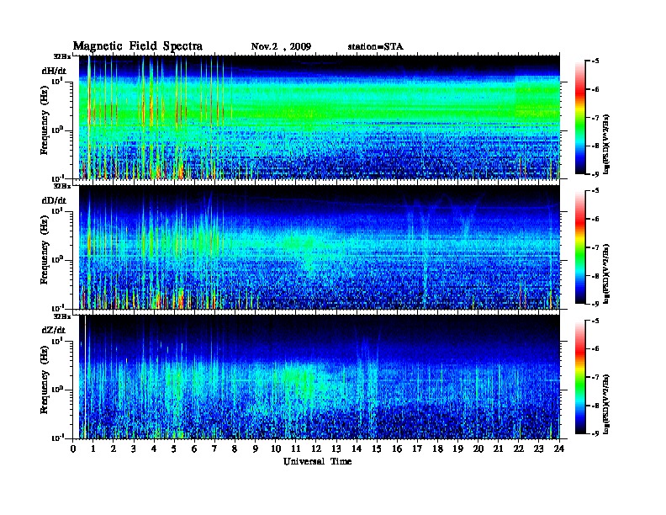Screen dimensions: 666x515
Task: Click the hour 6 tick label on the time axis
Action: click(194, 449)
